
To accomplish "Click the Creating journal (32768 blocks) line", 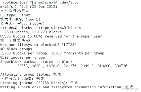I will tap(39, 83).
